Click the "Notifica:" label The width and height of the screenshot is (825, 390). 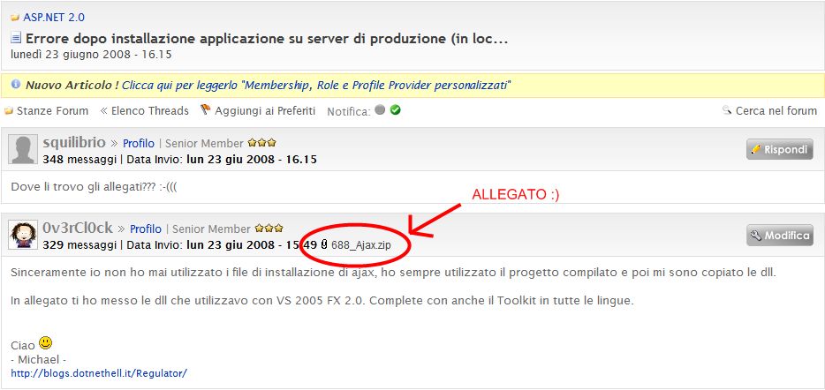click(349, 111)
